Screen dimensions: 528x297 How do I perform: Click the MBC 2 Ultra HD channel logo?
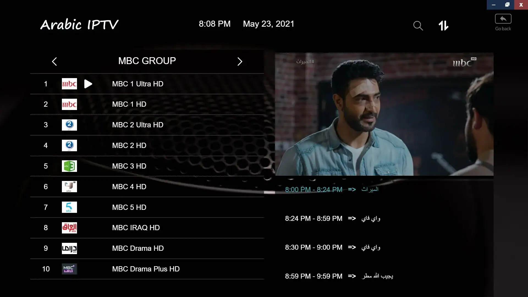(x=69, y=125)
